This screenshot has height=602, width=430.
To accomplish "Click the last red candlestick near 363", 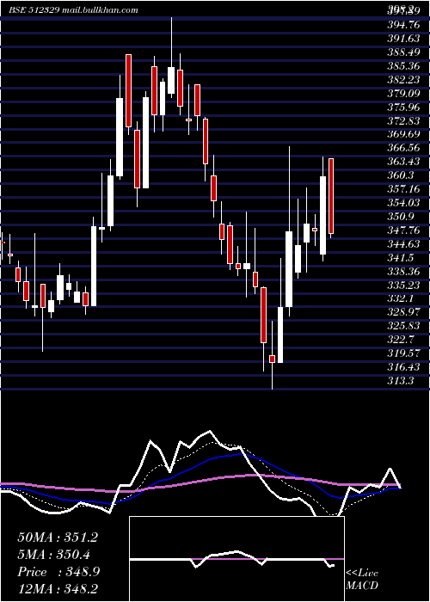I will pyautogui.click(x=331, y=196).
